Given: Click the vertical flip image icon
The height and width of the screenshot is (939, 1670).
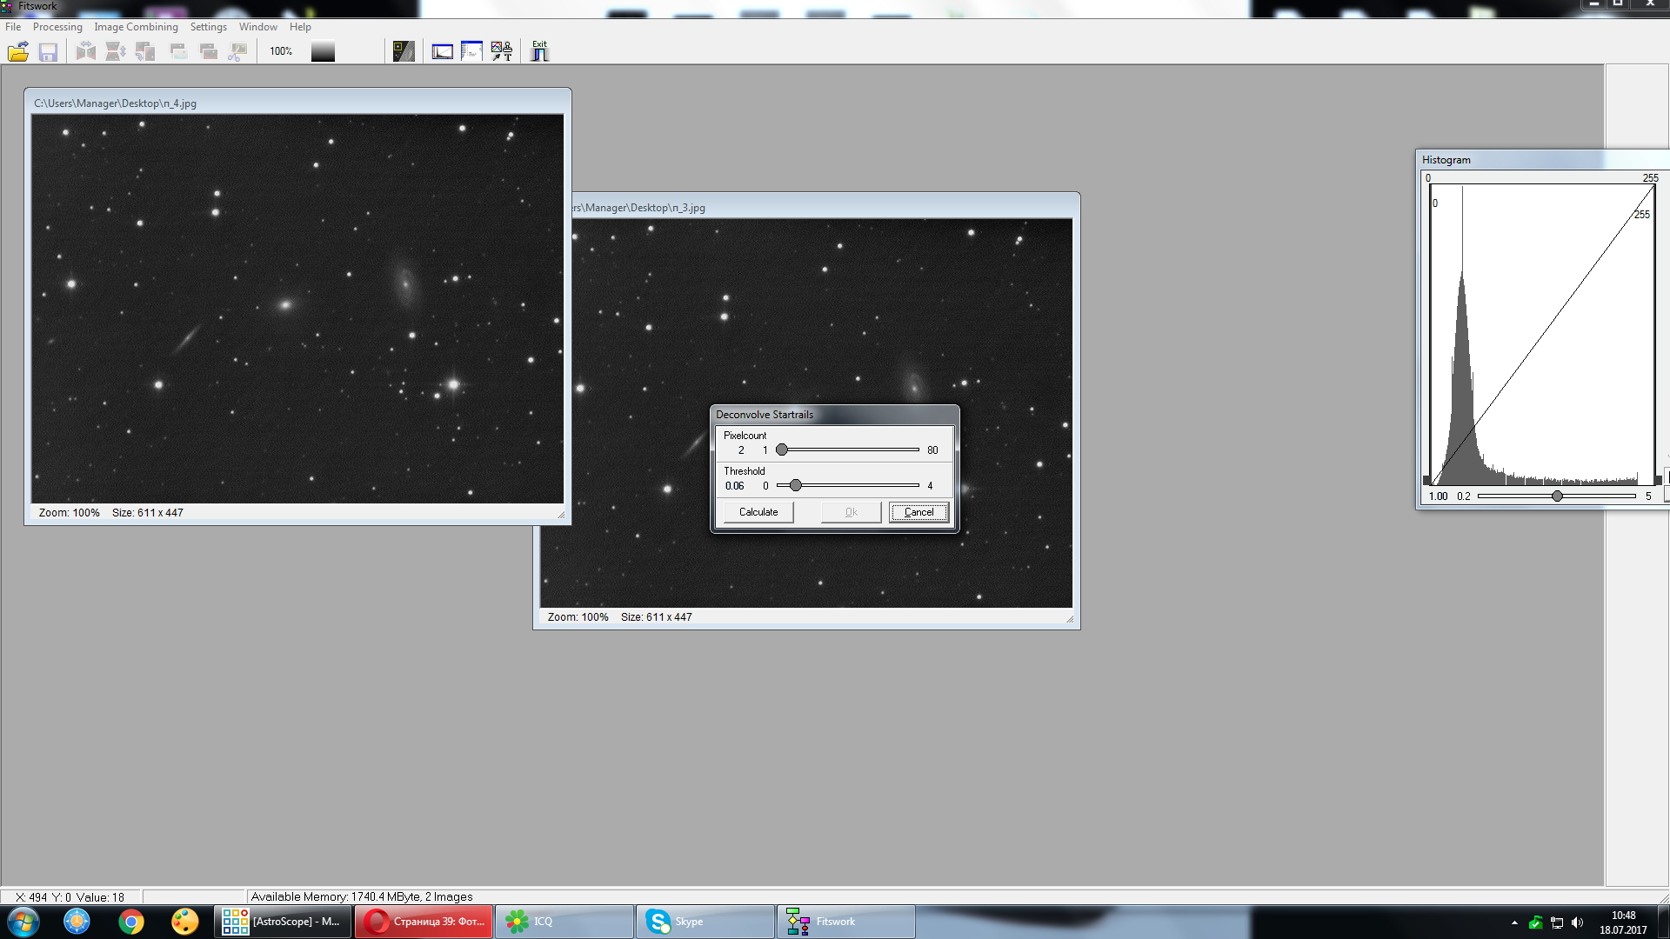Looking at the screenshot, I should pyautogui.click(x=115, y=52).
